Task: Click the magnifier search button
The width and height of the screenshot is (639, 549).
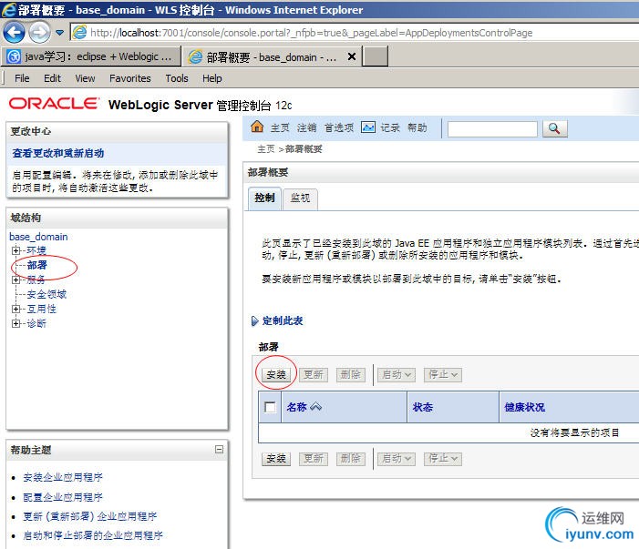Action: [554, 129]
